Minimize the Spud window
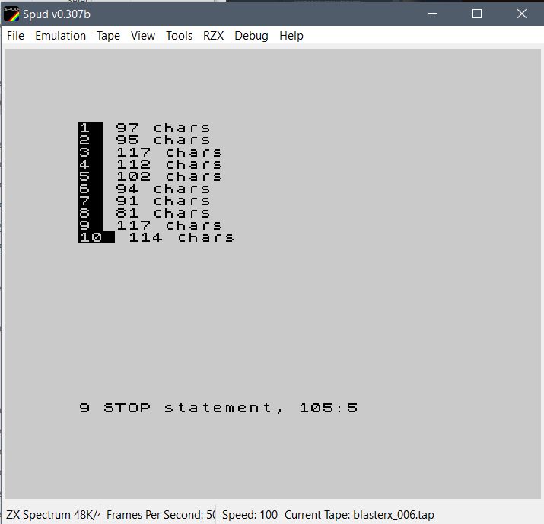Viewport: 544px width, 524px height. (x=433, y=14)
